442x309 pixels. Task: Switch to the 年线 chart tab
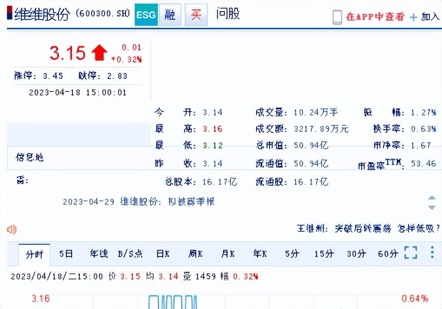[x=99, y=254]
